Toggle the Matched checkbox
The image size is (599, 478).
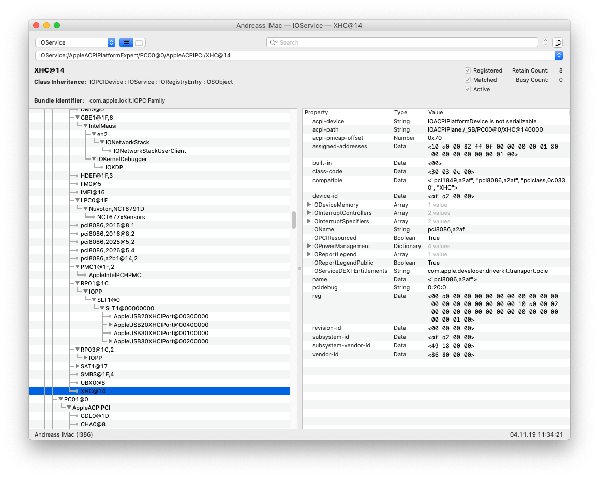[468, 80]
